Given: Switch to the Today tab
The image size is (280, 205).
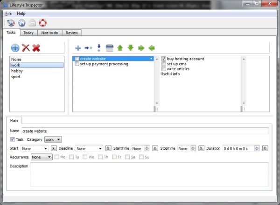Looking at the screenshot, I should pos(28,33).
